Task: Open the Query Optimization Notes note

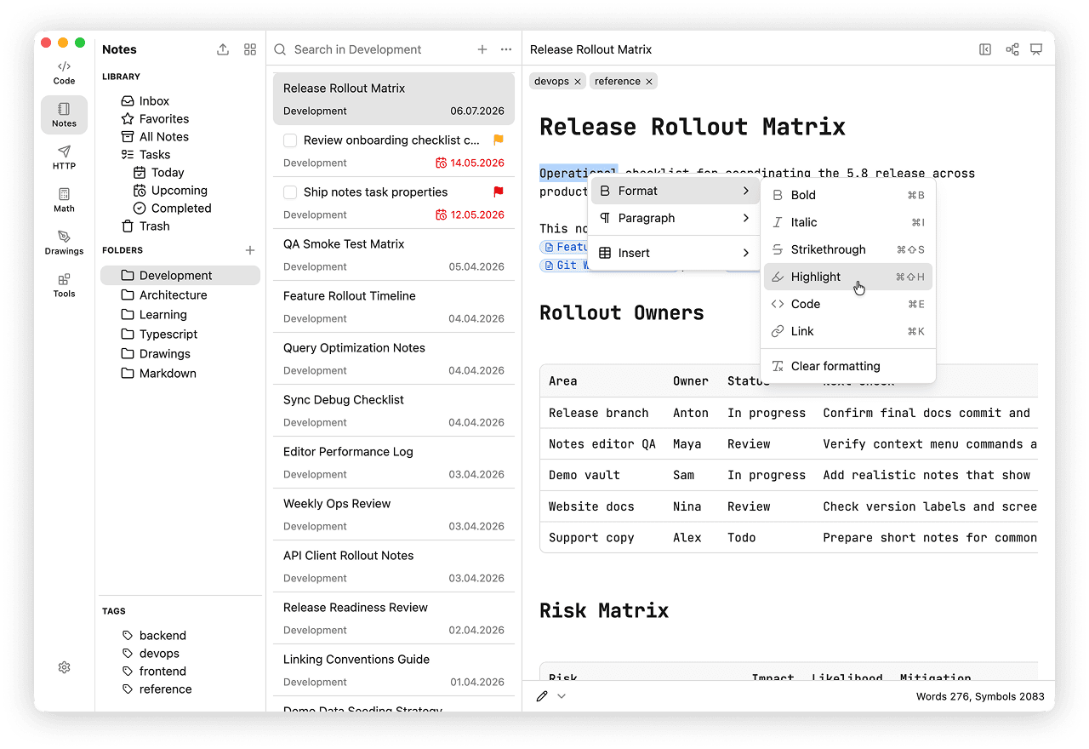Action: click(394, 358)
